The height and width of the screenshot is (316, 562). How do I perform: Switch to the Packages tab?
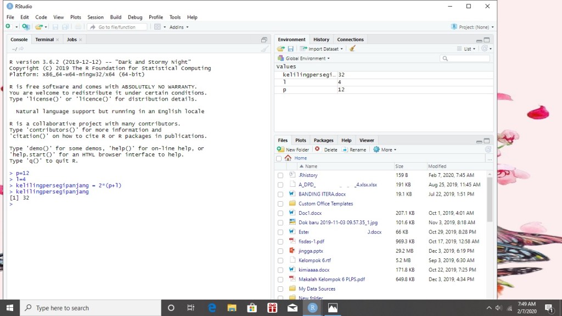(x=323, y=140)
